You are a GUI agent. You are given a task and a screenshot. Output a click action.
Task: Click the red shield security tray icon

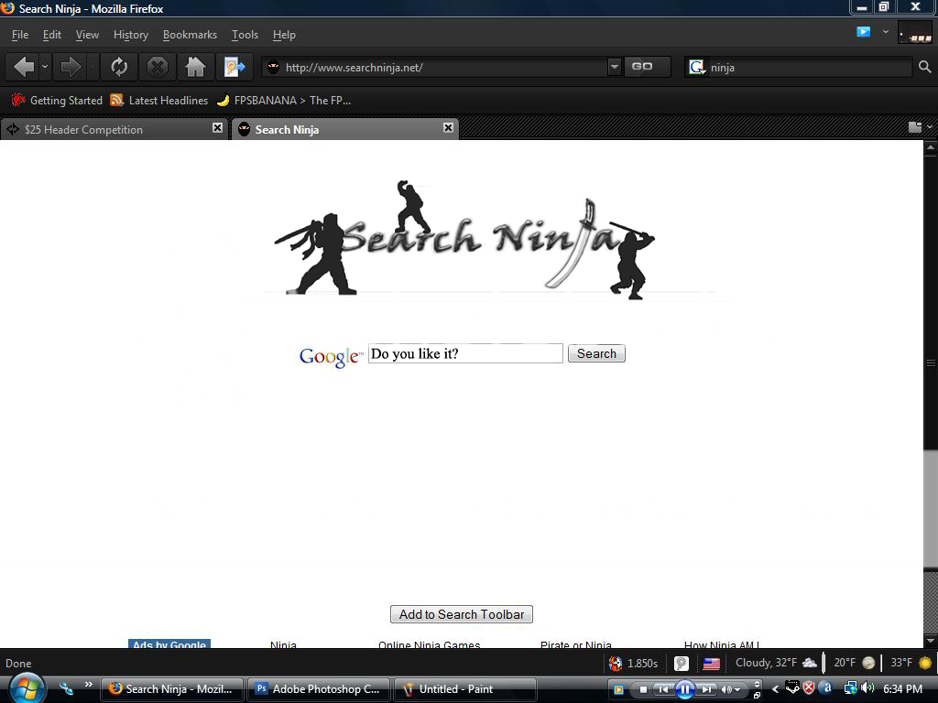tap(809, 688)
